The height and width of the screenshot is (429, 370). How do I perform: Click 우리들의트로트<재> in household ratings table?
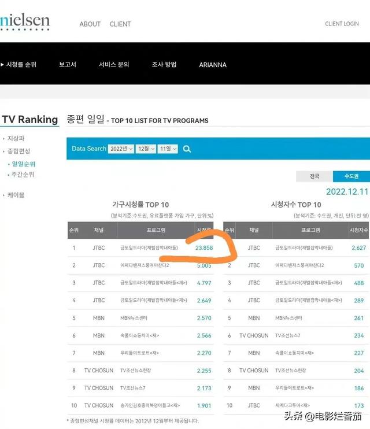(139, 353)
